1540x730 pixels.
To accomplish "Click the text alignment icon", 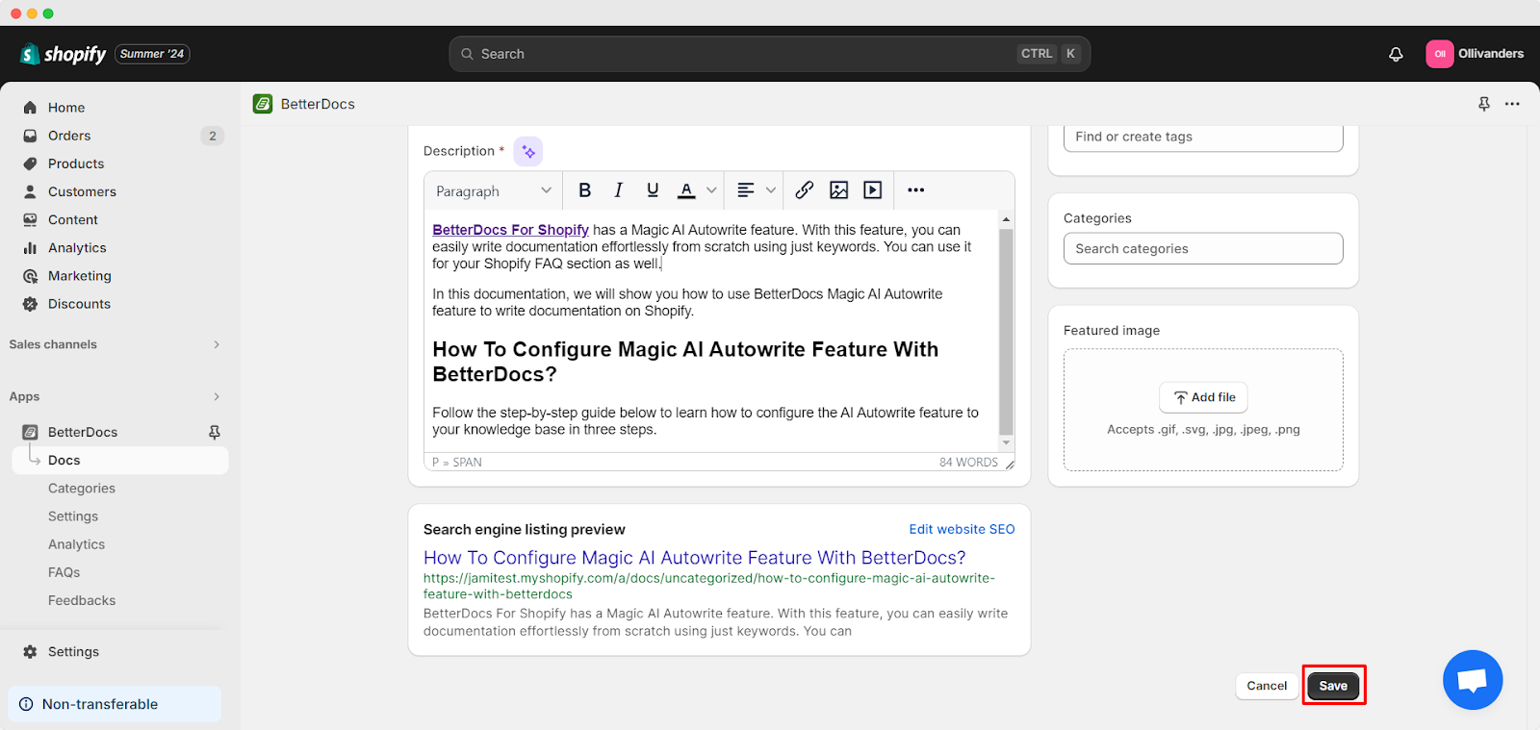I will (746, 190).
